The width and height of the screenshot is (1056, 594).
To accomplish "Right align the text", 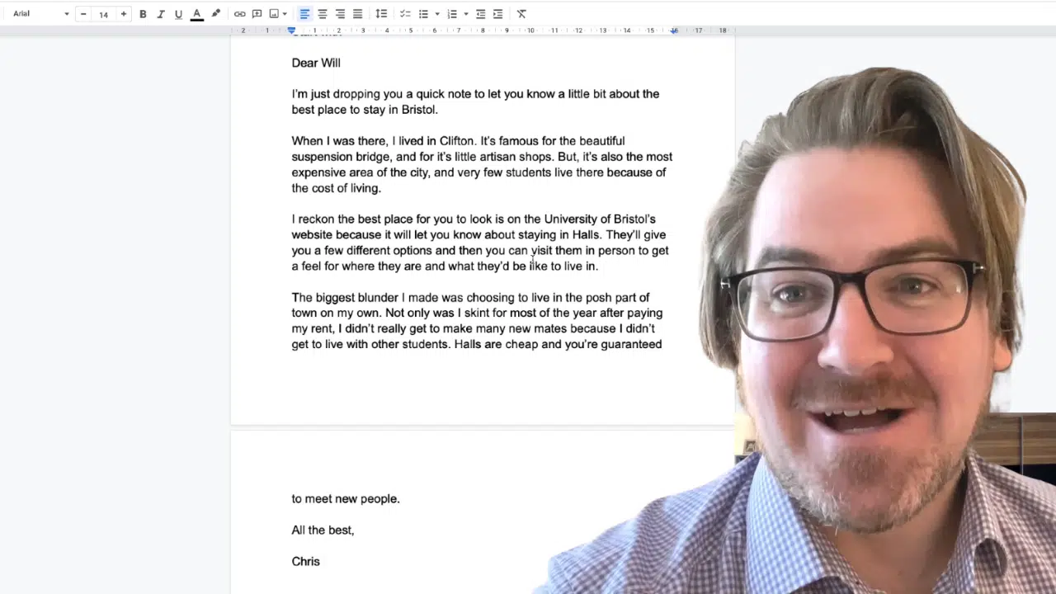I will pos(340,14).
